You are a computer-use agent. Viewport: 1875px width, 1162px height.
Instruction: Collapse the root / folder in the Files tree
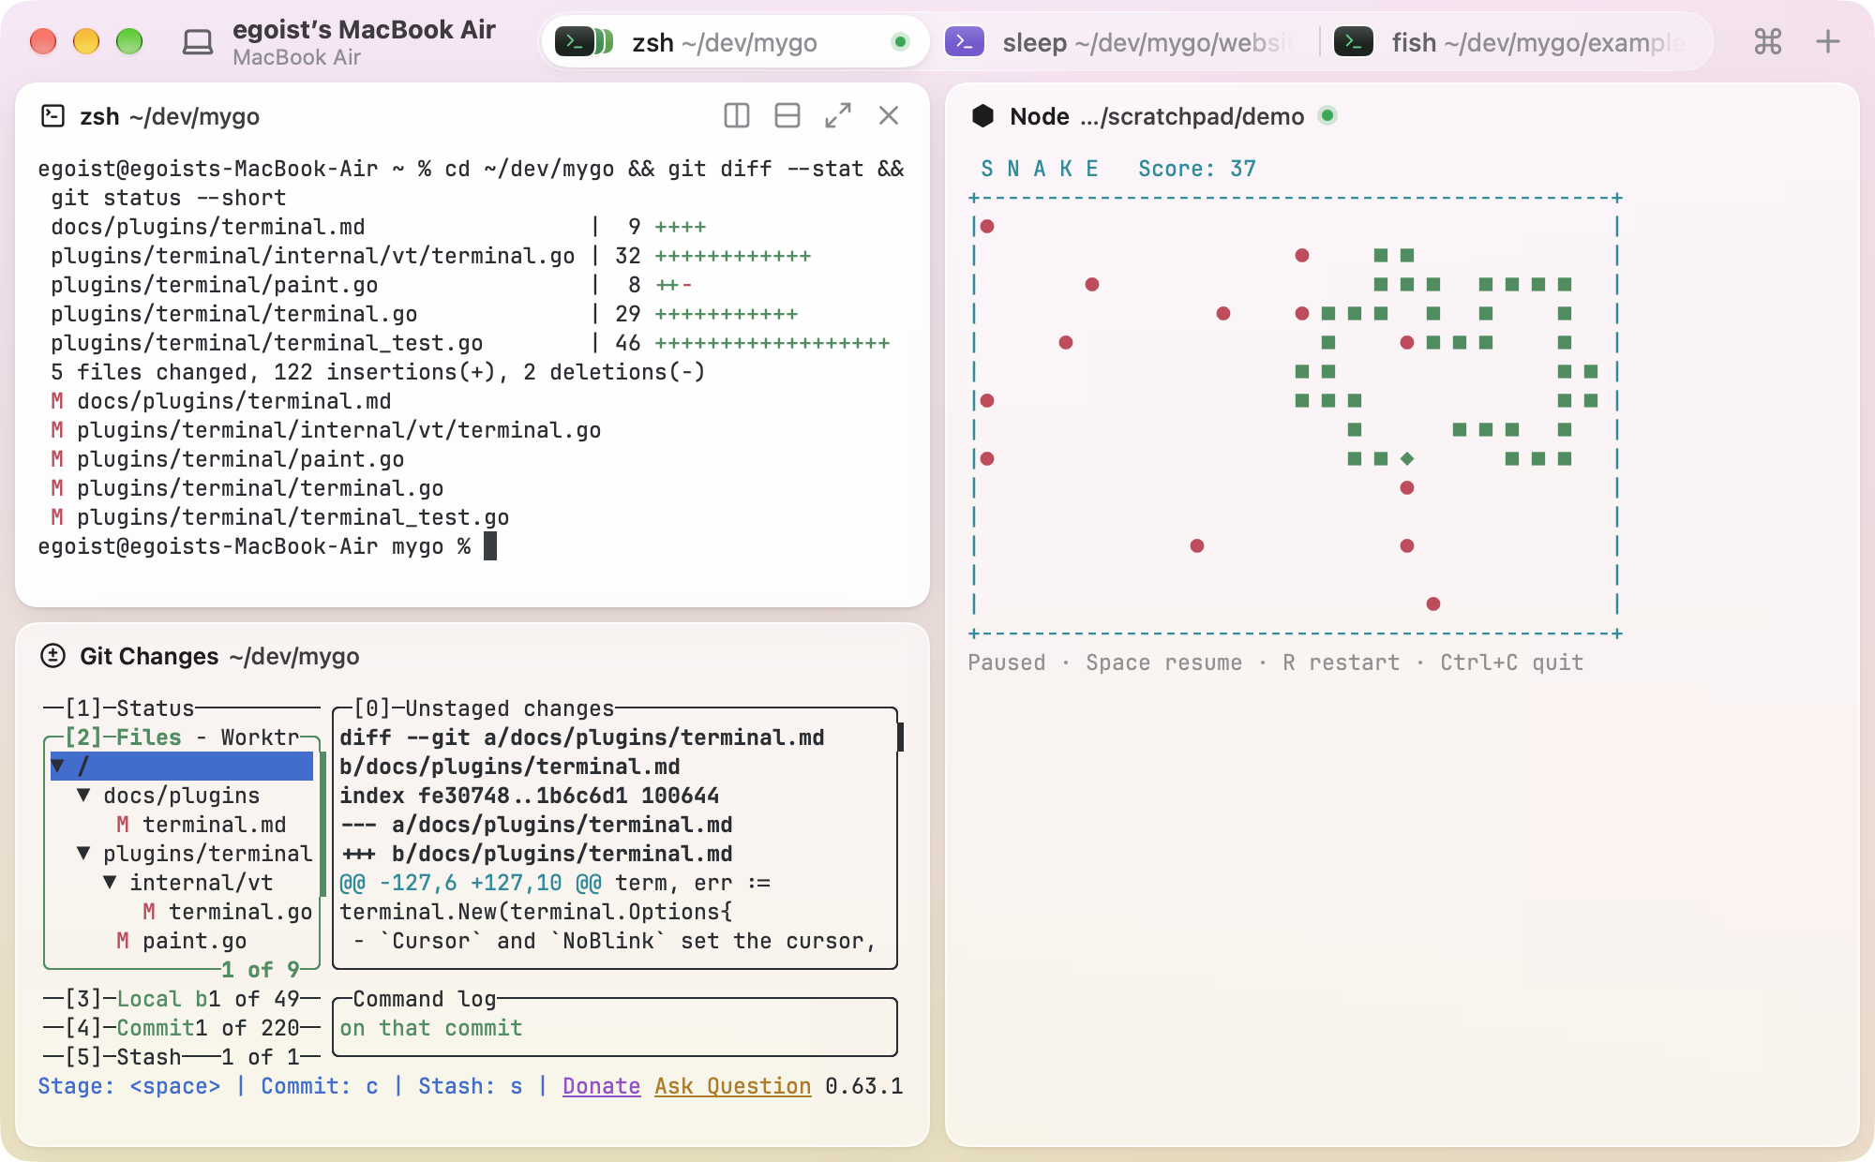[58, 767]
